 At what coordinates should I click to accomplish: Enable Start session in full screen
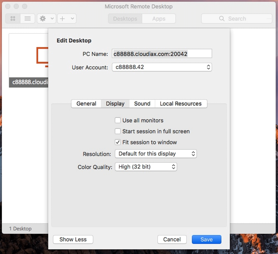click(118, 132)
